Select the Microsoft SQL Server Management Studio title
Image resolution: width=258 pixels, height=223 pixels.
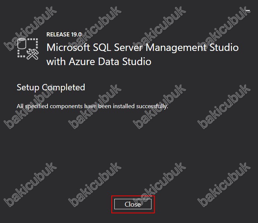coord(143,48)
